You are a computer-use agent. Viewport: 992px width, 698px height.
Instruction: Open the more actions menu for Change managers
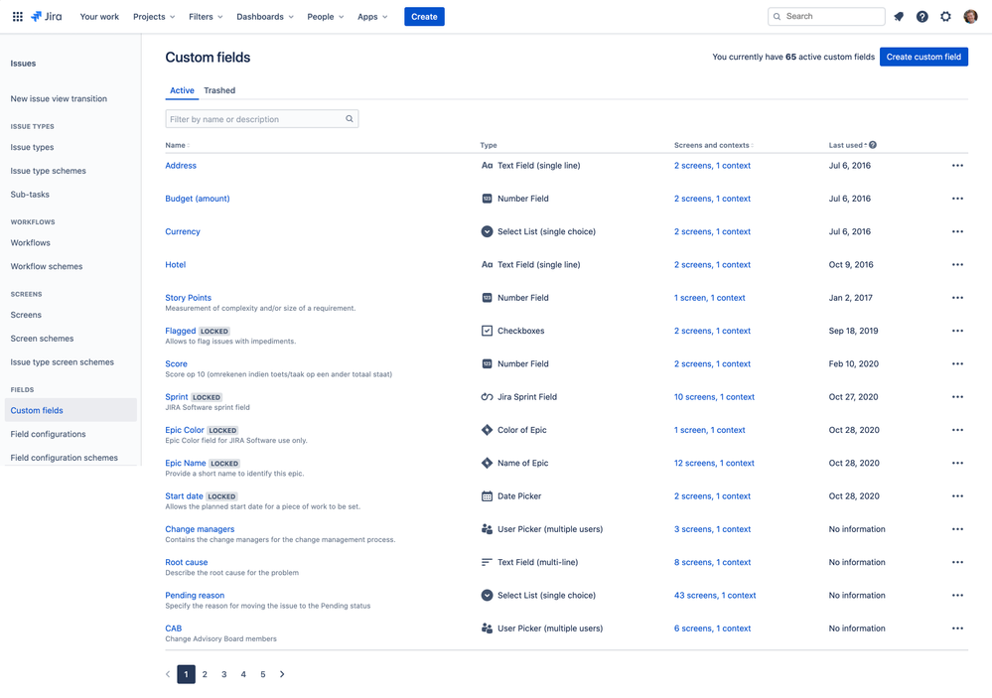[957, 529]
